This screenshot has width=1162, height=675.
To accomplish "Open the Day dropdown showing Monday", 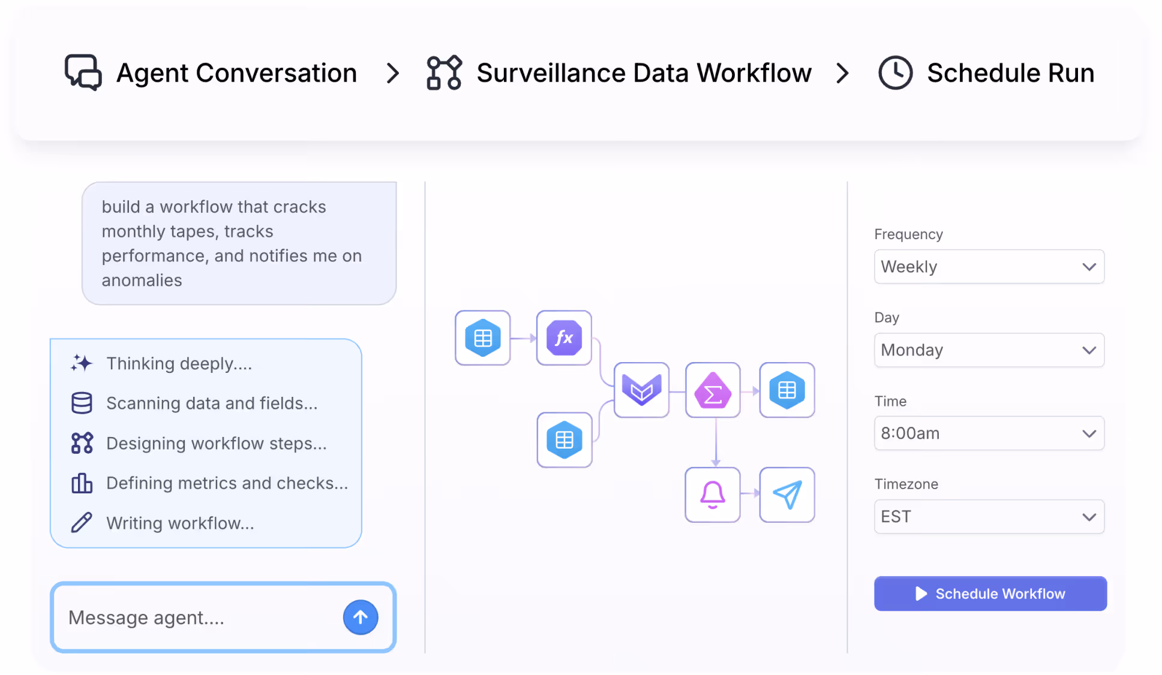I will 989,350.
